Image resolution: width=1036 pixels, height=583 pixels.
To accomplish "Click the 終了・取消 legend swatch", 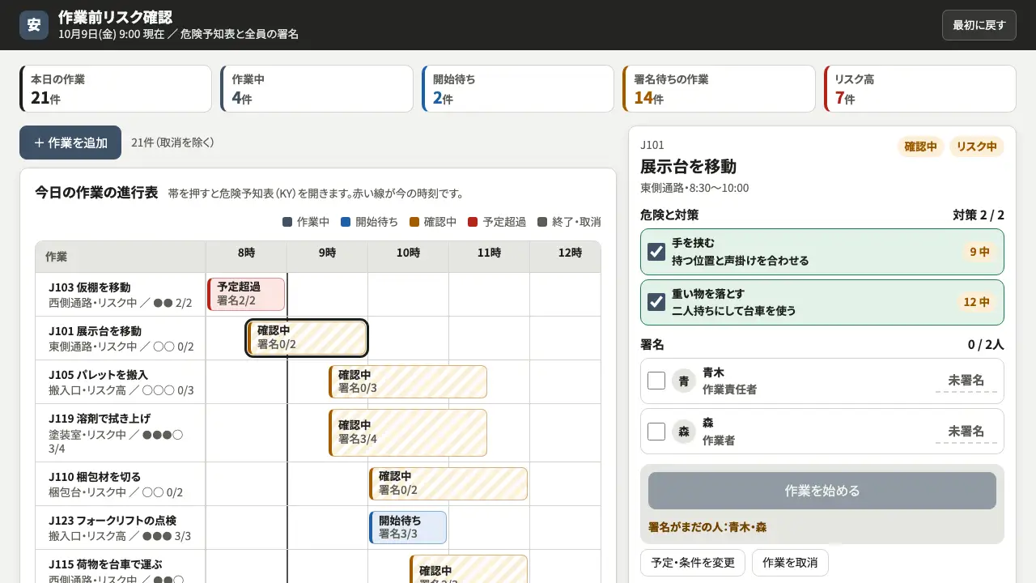I will point(542,222).
